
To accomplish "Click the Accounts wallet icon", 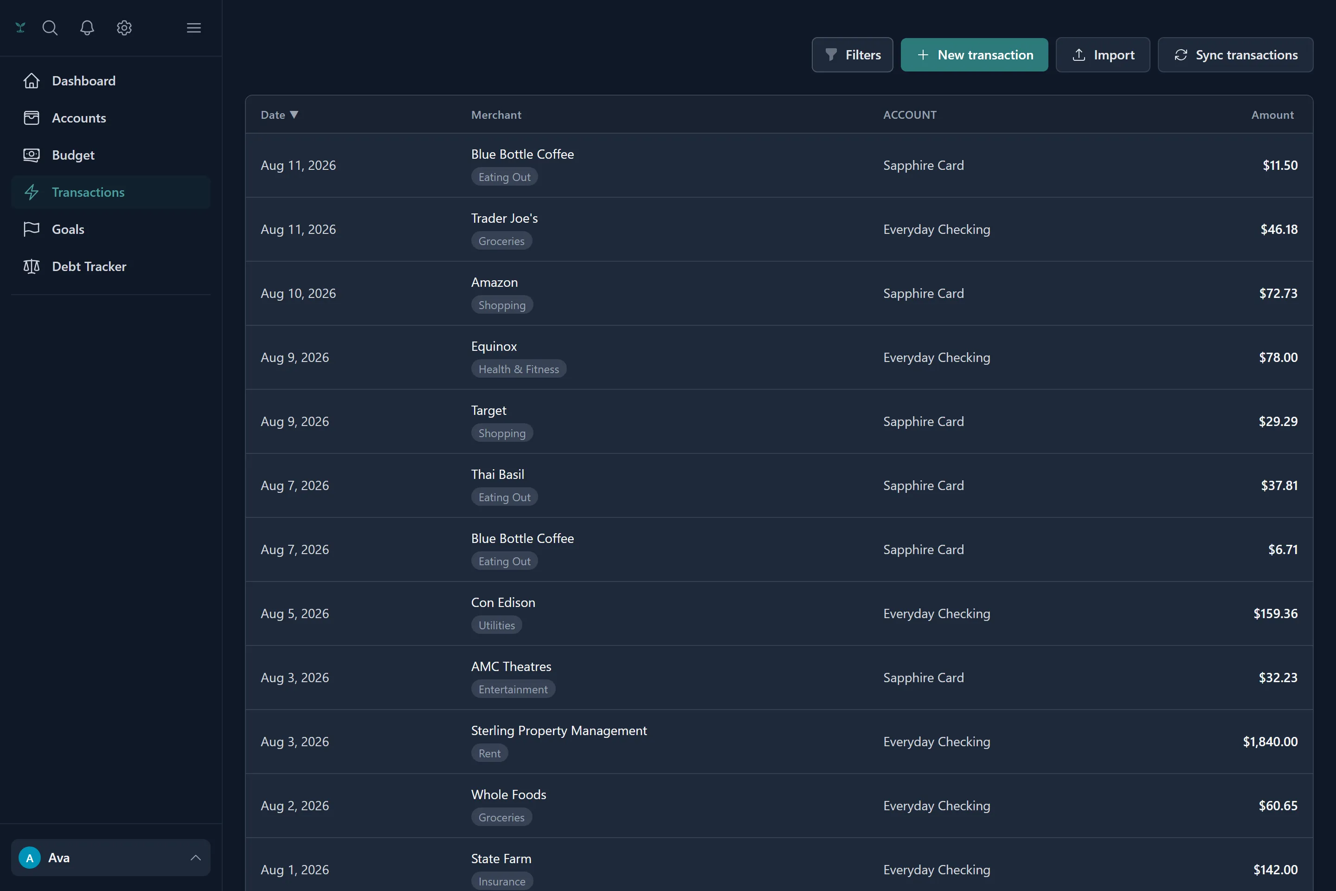I will click(31, 117).
